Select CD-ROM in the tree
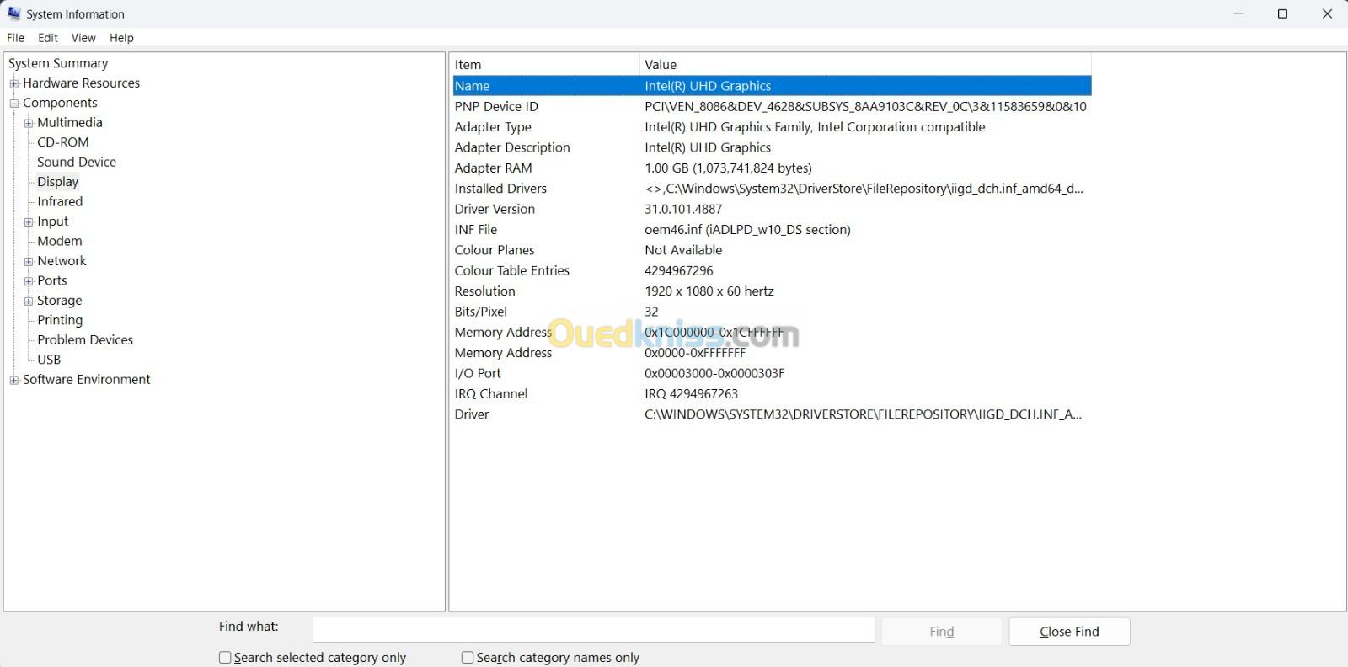Viewport: 1348px width, 667px height. point(63,142)
